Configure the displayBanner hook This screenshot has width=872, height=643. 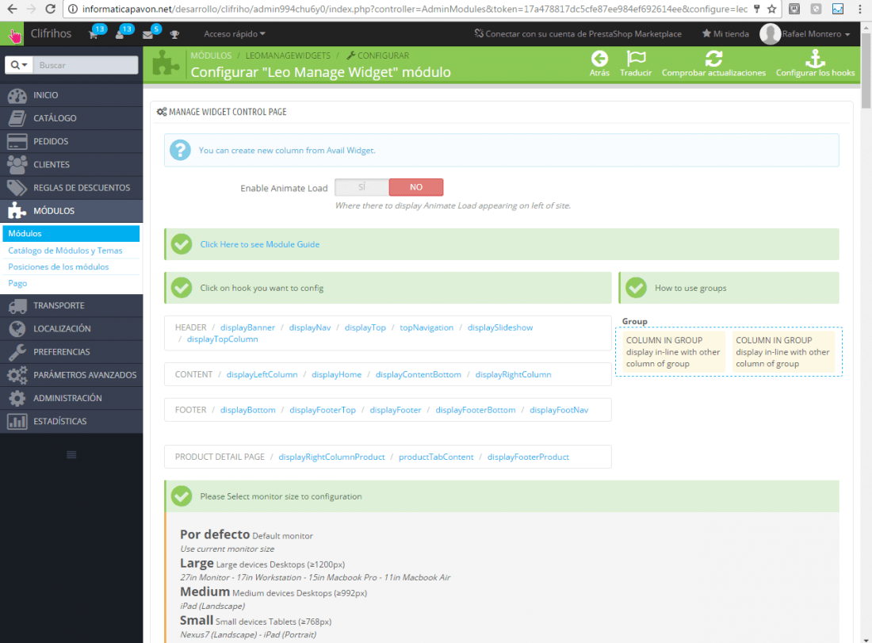[247, 327]
